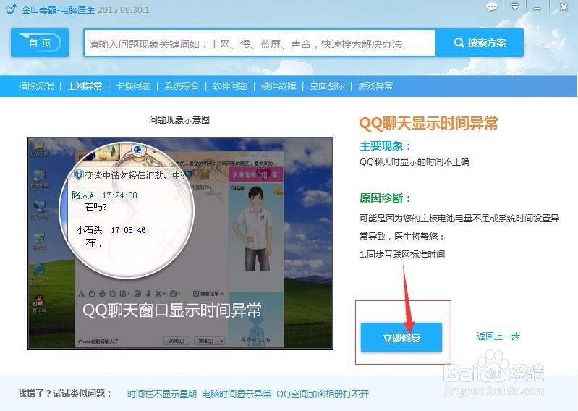Switch to 卡慢问题 category
The image size is (578, 411).
coord(133,86)
